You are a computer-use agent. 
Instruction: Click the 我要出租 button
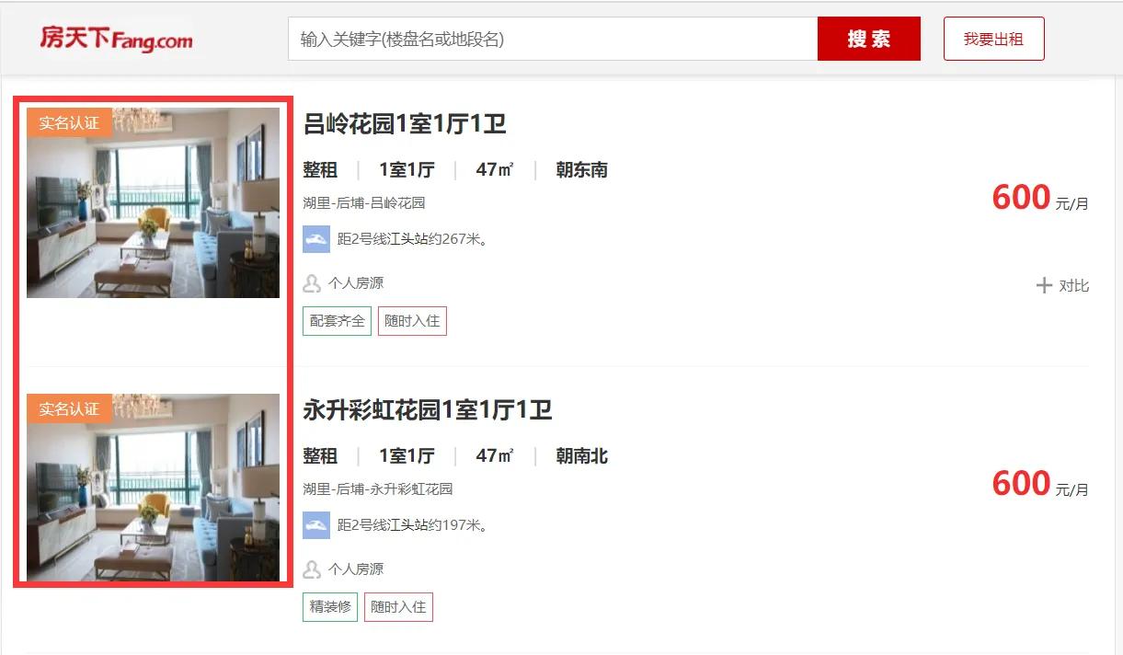[x=993, y=39]
